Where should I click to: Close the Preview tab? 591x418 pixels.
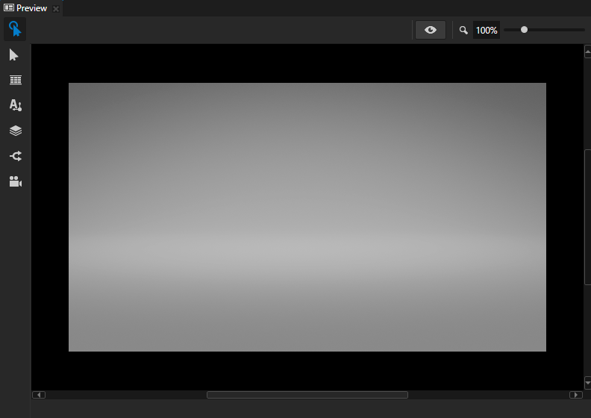pyautogui.click(x=56, y=9)
